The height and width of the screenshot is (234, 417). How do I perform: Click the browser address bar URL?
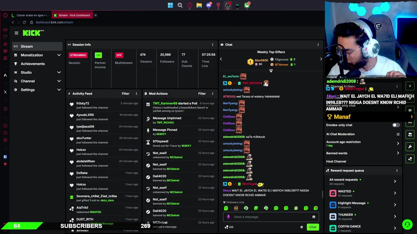54,22
